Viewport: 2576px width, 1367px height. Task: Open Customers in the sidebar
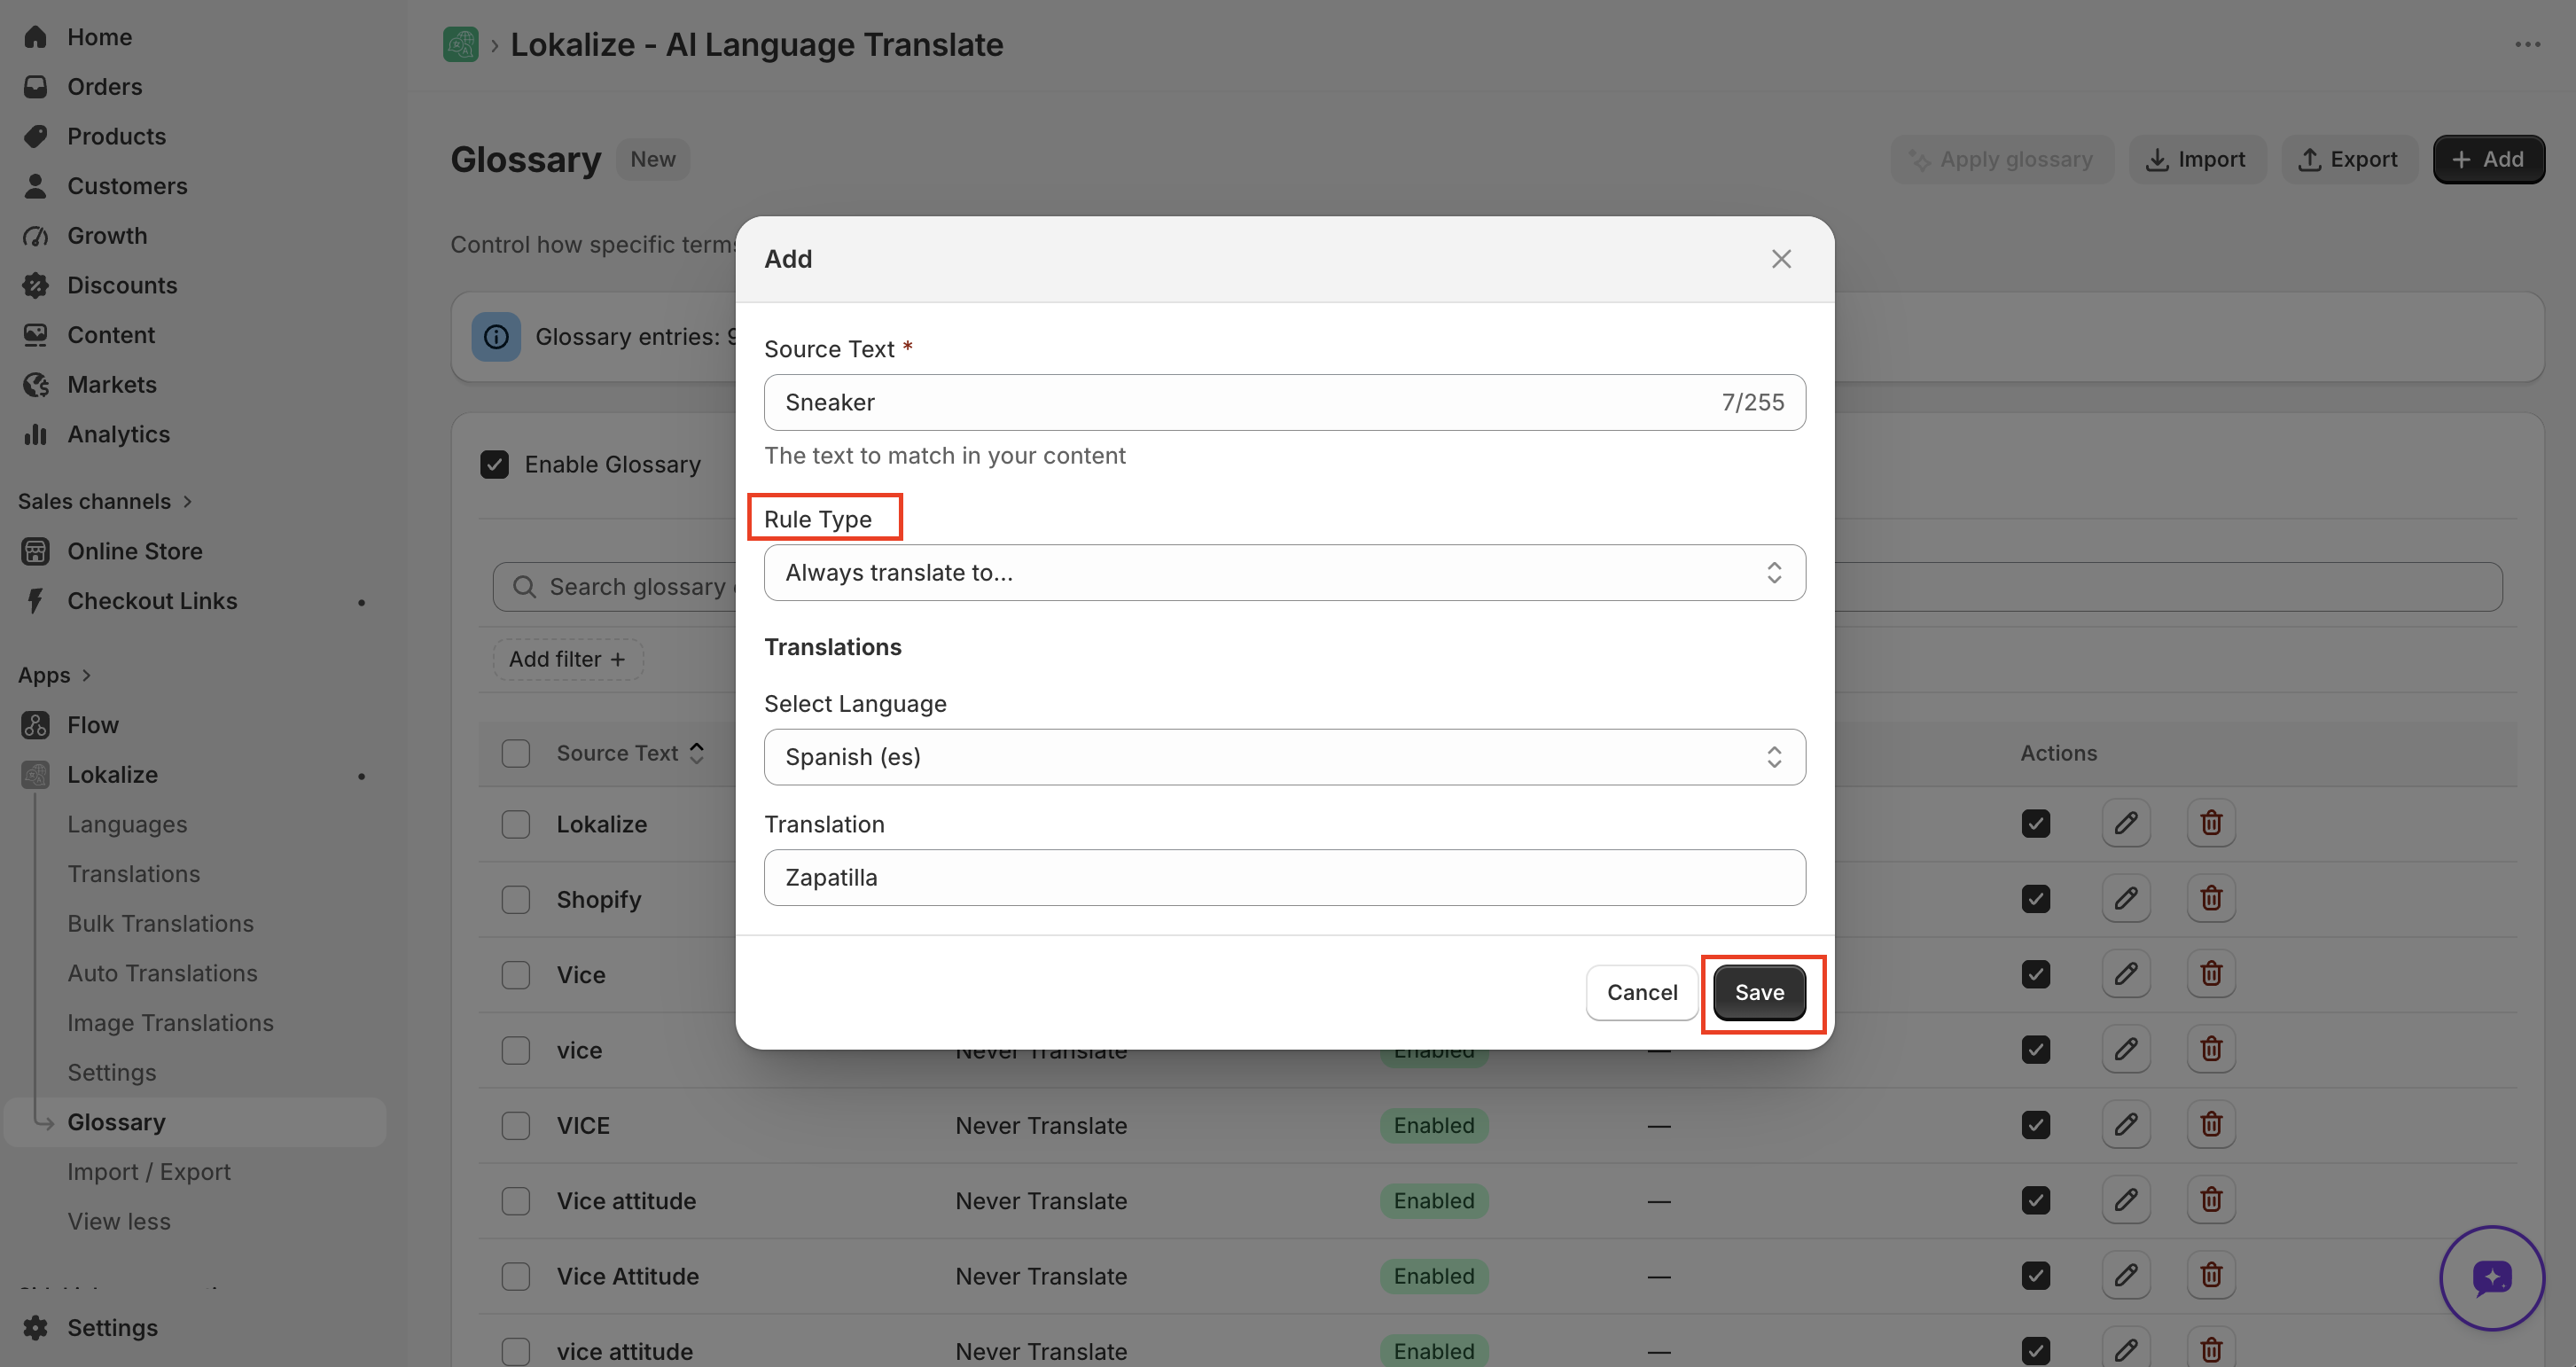tap(127, 186)
